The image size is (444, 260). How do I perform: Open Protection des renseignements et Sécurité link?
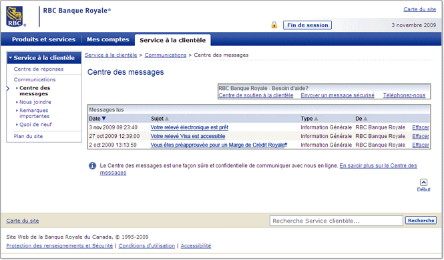tap(59, 246)
